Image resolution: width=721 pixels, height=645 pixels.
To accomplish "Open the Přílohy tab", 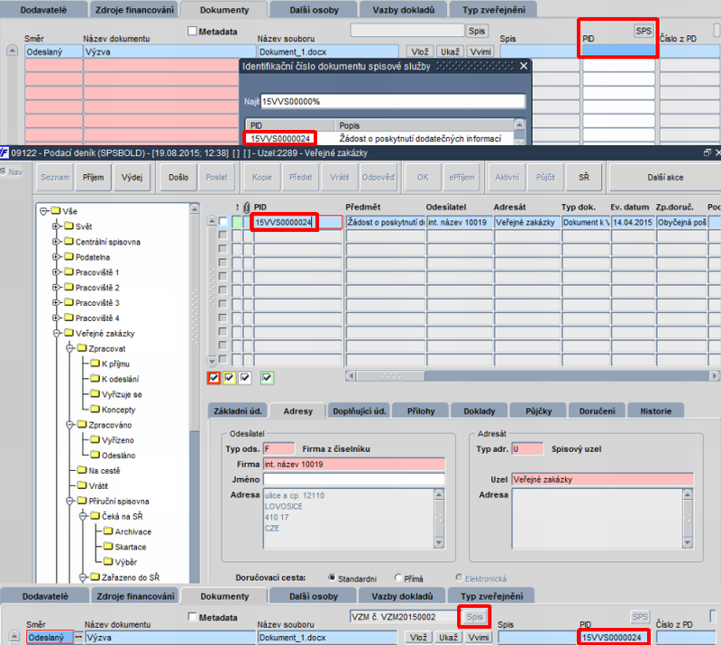I will click(x=421, y=410).
